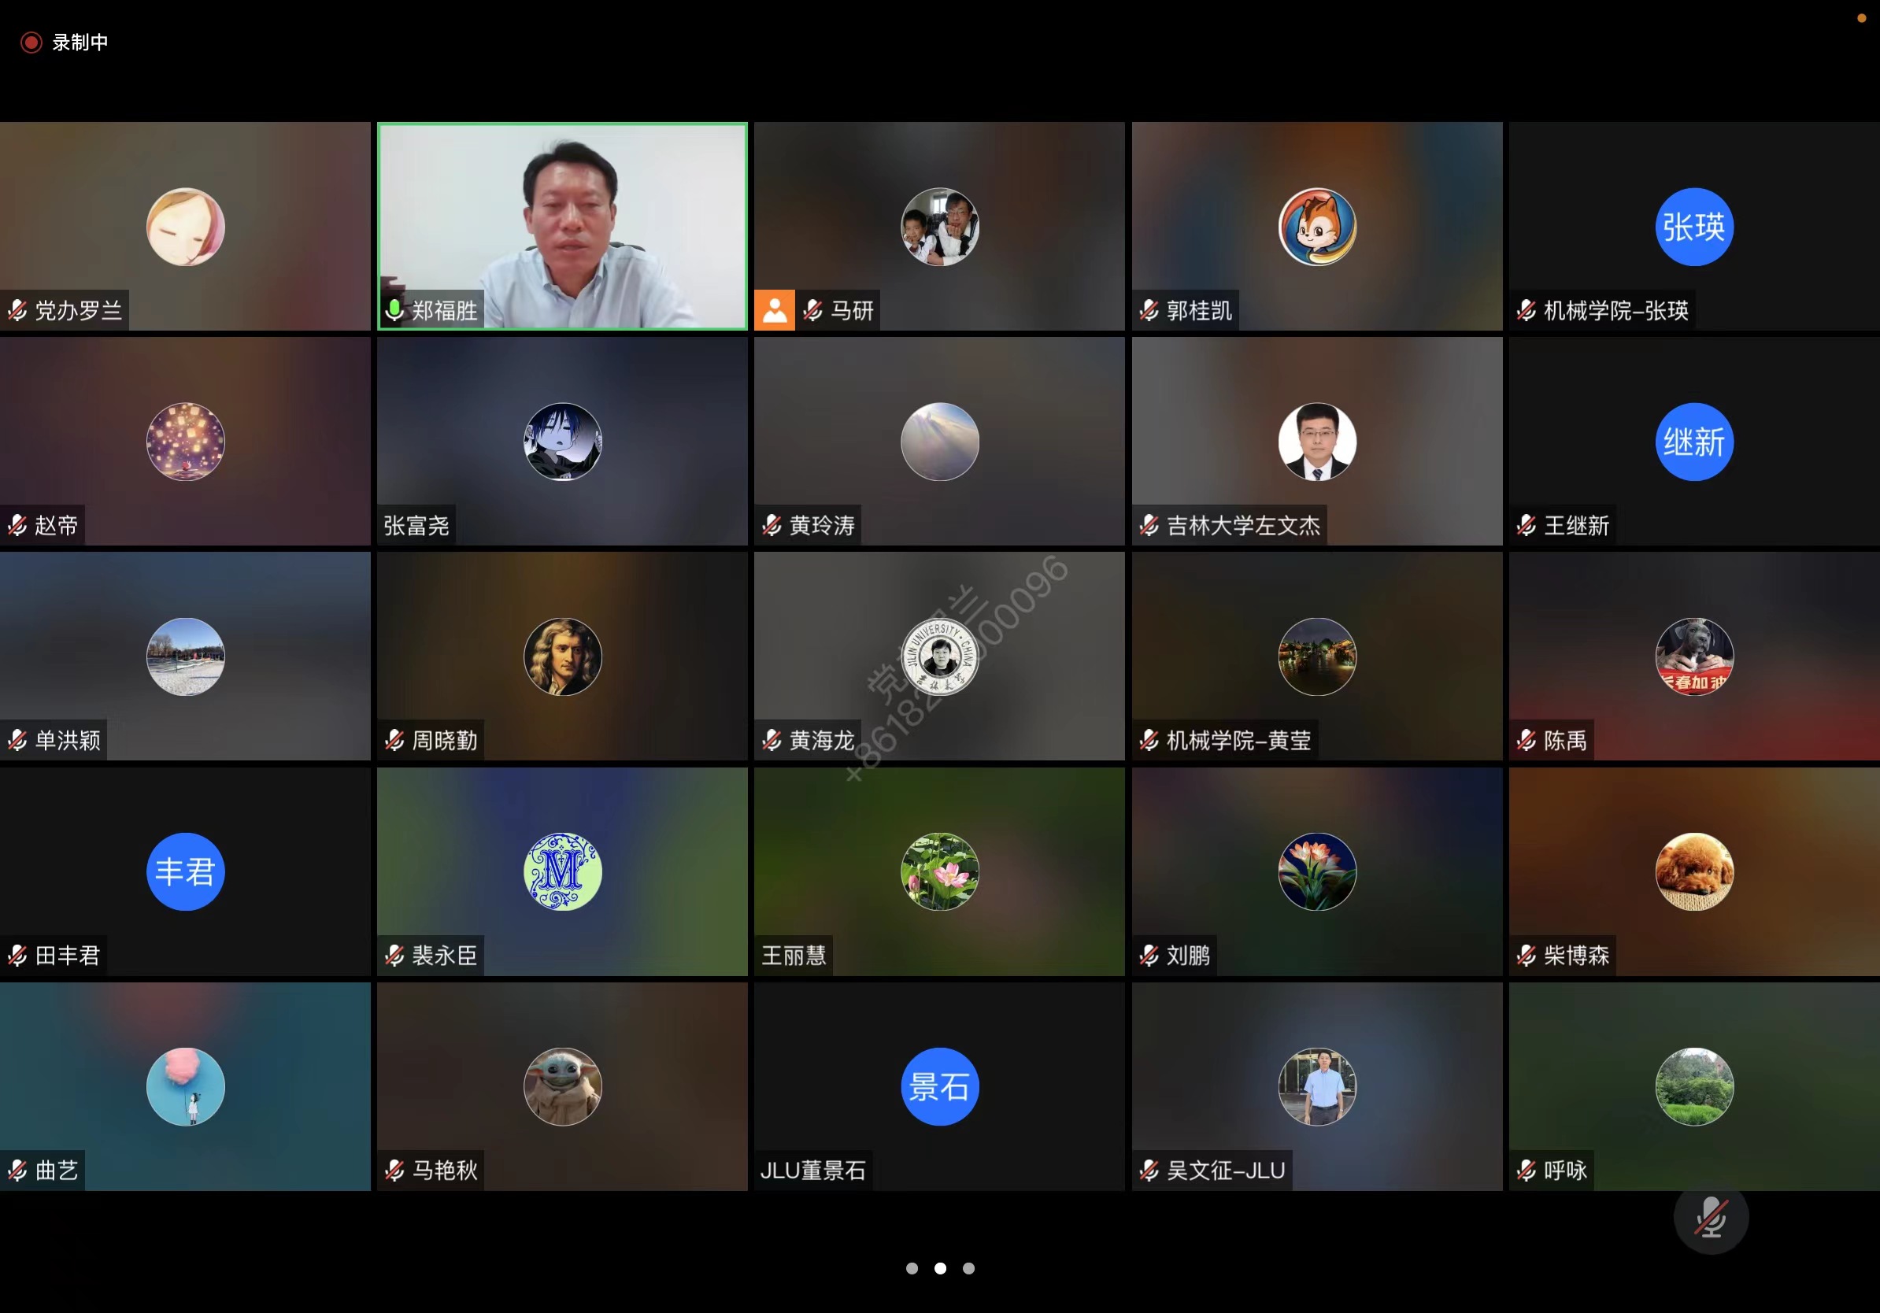This screenshot has height=1313, width=1880.
Task: Open 张瑛's blue avatar circle
Action: click(x=1693, y=227)
